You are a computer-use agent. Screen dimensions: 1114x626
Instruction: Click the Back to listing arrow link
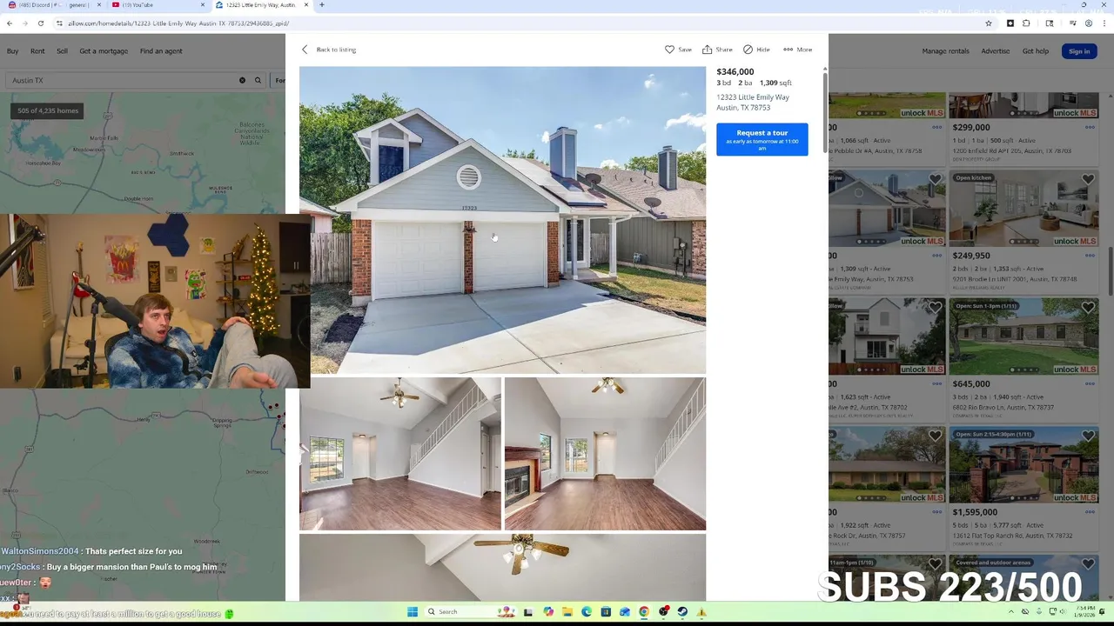pos(329,50)
